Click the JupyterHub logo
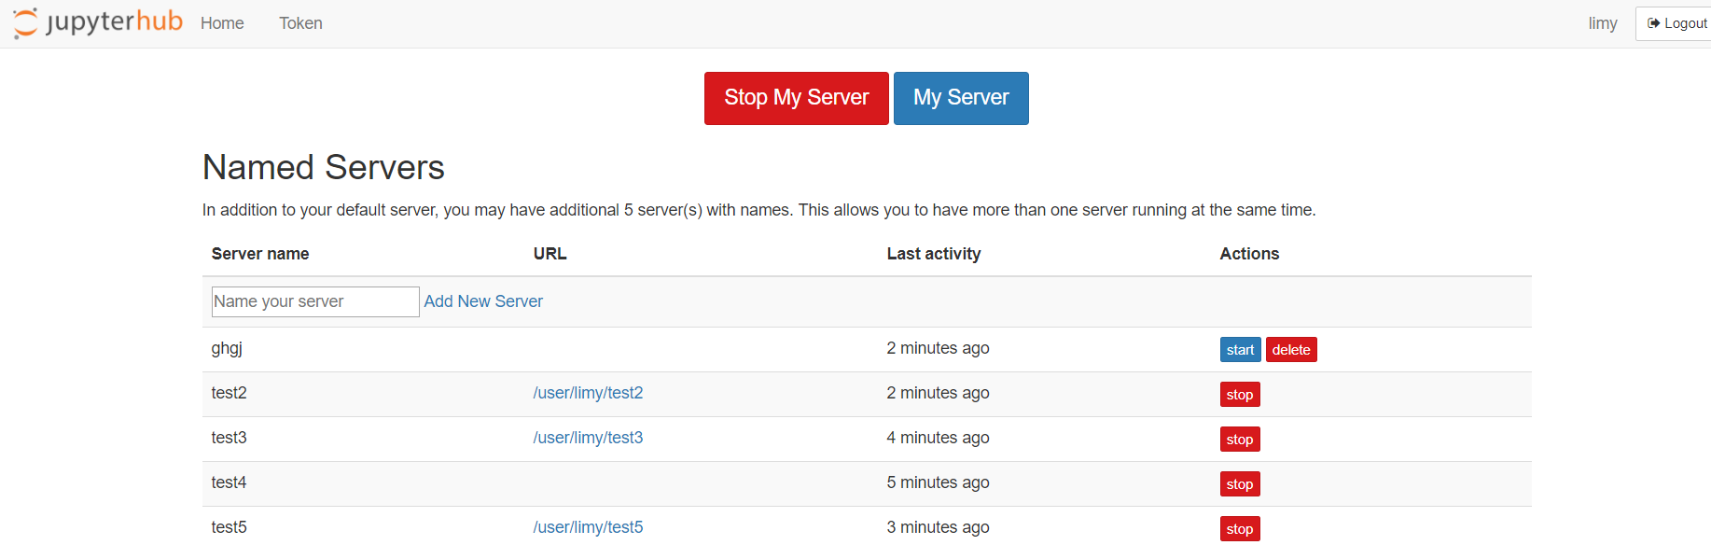Viewport: 1711px width, 559px height. pyautogui.click(x=98, y=22)
